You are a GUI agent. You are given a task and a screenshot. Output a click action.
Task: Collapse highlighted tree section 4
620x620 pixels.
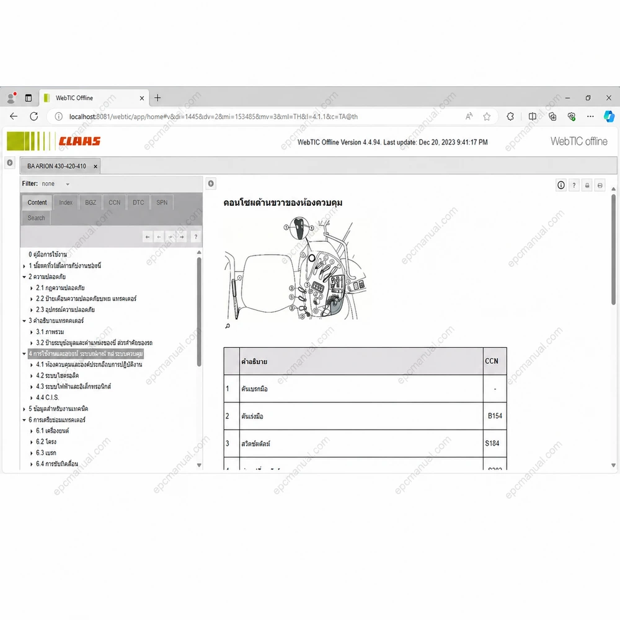pyautogui.click(x=24, y=354)
